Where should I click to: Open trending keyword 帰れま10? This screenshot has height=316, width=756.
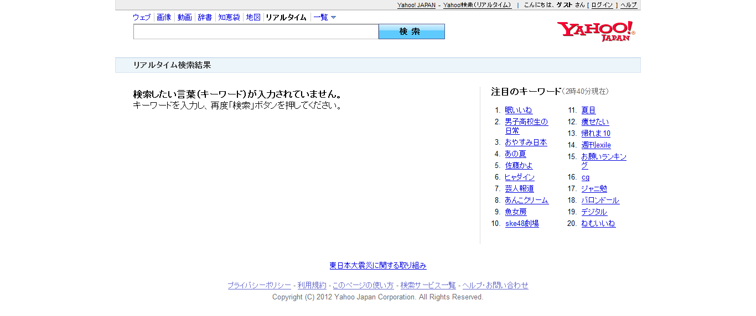point(596,134)
